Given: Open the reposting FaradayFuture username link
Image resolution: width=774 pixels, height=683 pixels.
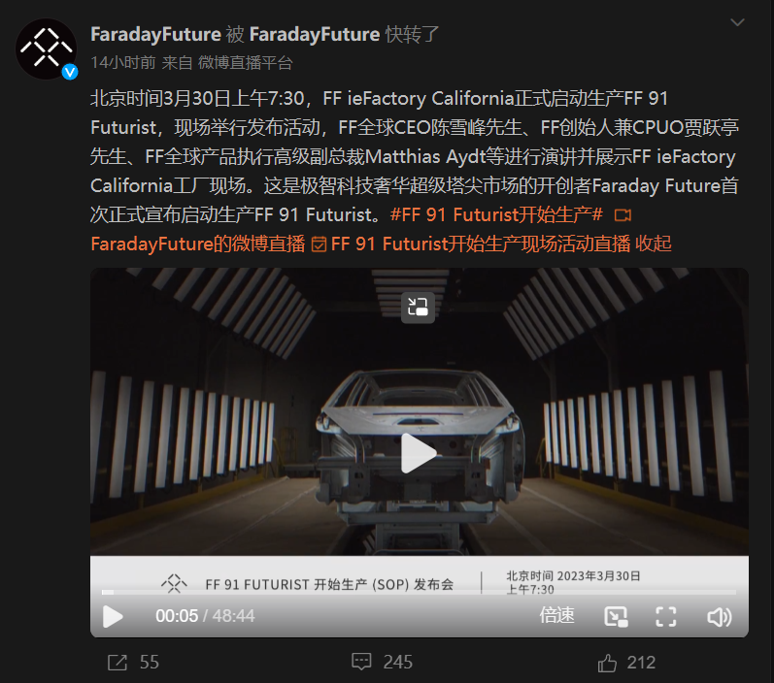Looking at the screenshot, I should tap(315, 35).
